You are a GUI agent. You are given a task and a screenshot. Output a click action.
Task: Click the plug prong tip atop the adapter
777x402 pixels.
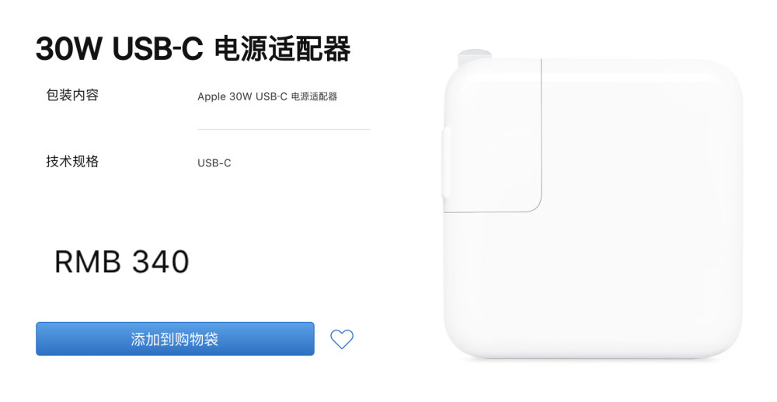[474, 54]
